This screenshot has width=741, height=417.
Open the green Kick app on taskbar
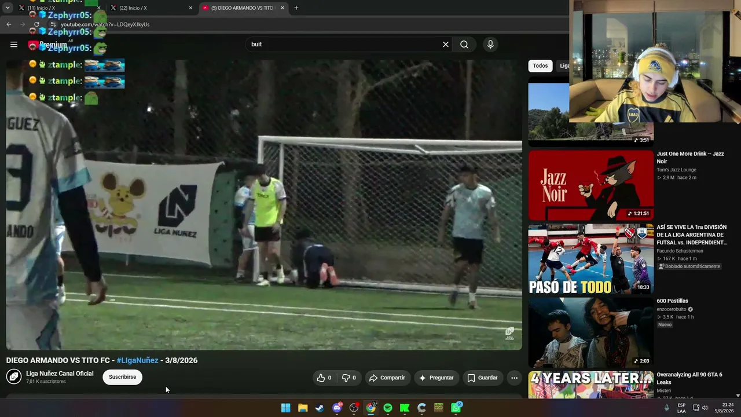point(405,408)
